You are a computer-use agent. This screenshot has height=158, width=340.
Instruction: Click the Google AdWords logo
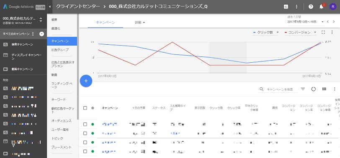pyautogui.click(x=18, y=7)
